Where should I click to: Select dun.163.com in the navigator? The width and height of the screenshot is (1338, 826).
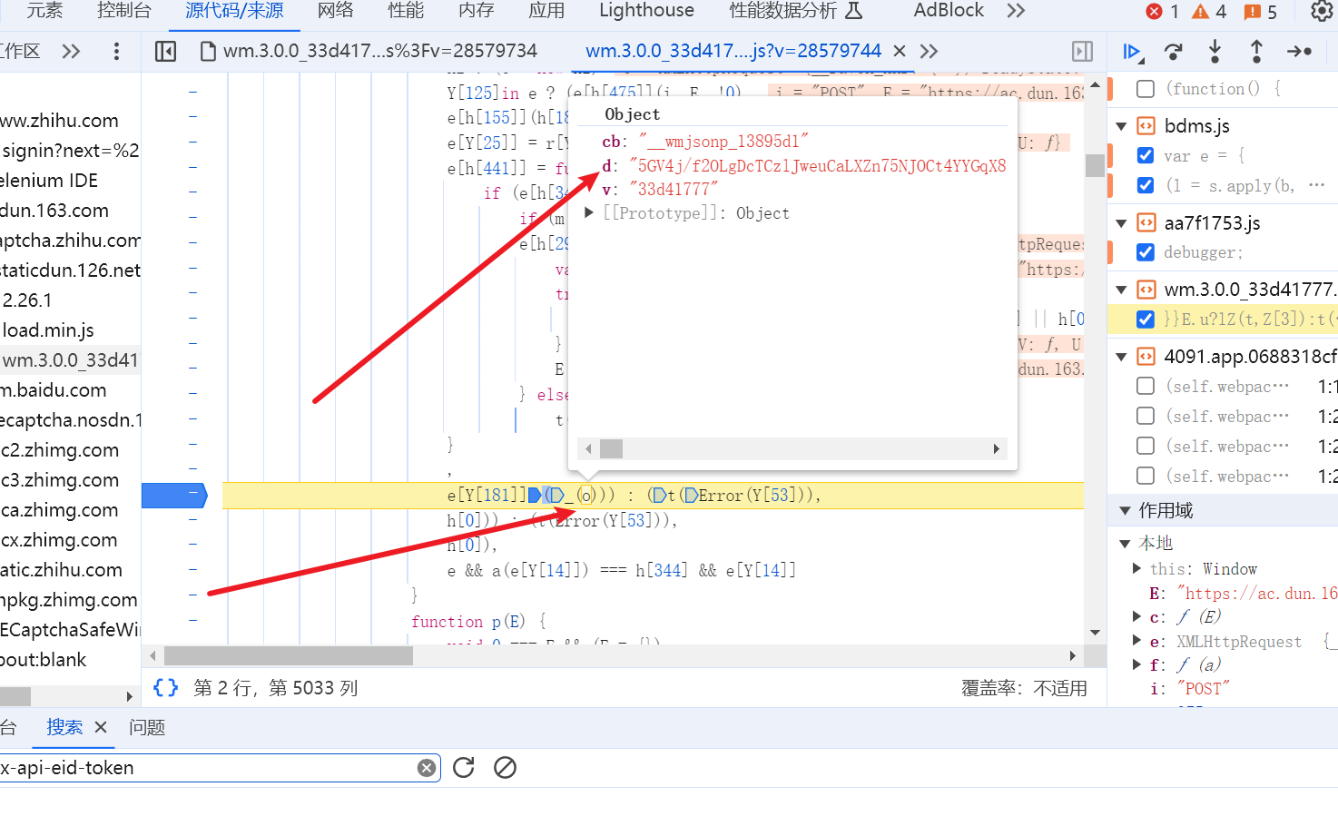[x=54, y=211]
